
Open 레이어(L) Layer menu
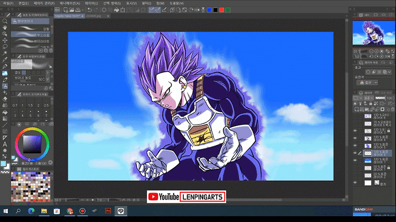pos(91,3)
